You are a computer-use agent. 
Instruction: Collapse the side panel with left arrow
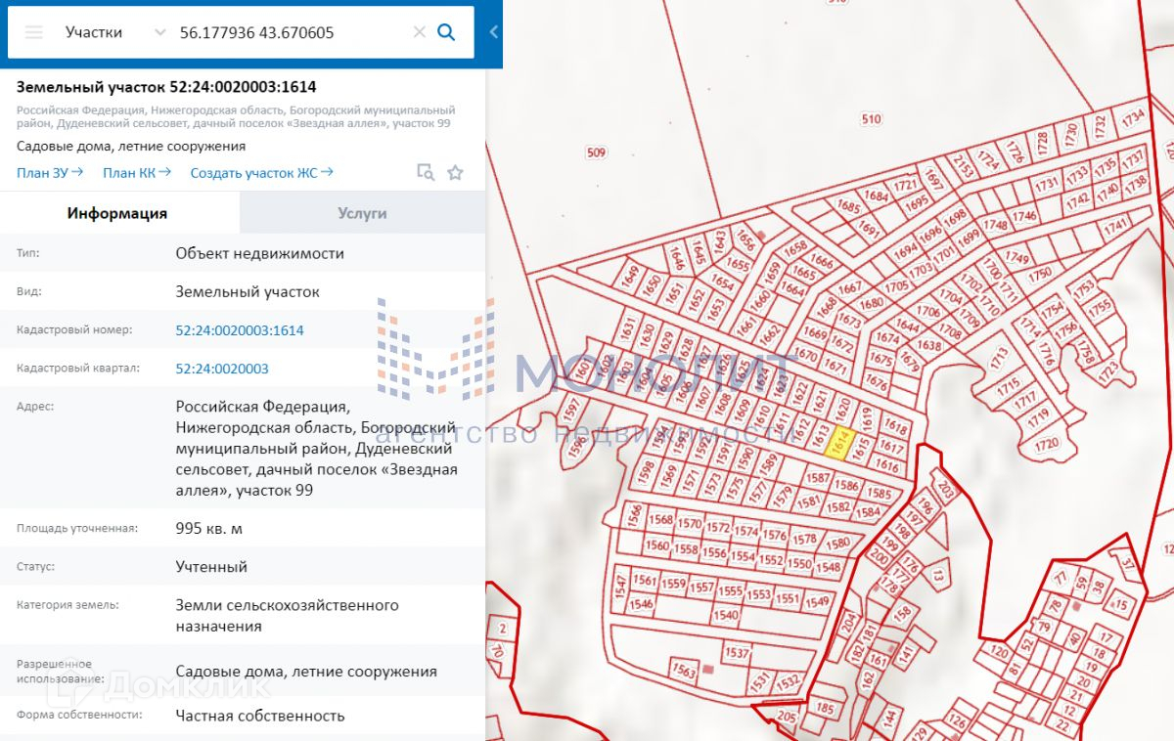coord(494,32)
